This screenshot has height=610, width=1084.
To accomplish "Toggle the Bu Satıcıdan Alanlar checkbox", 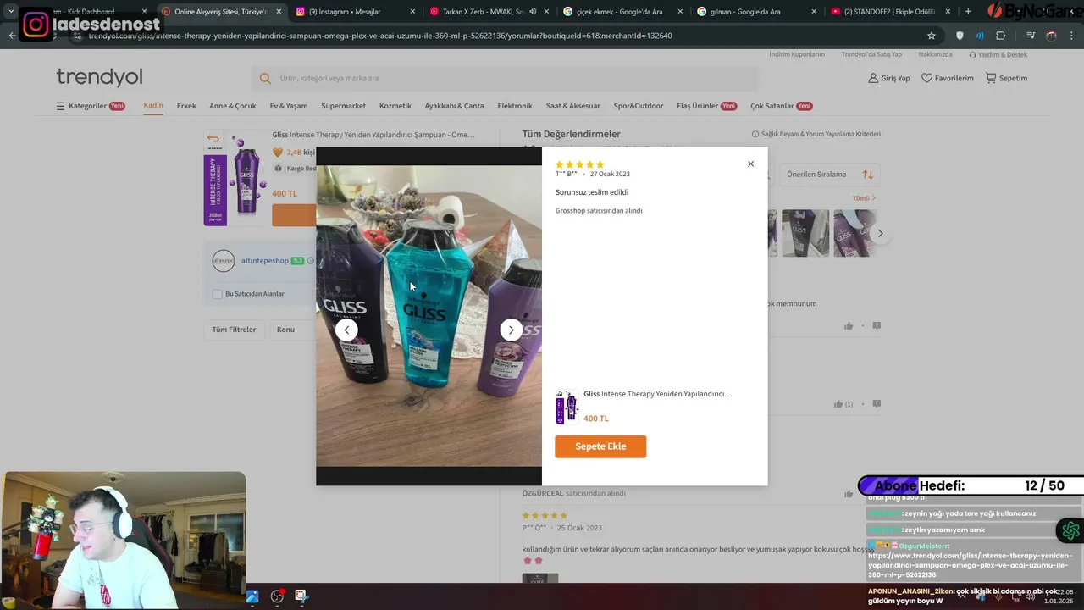I will 218,294.
